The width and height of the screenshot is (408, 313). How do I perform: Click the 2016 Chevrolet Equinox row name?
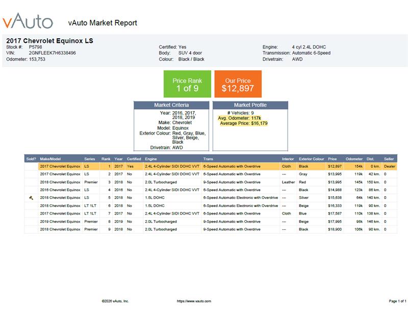60,190
